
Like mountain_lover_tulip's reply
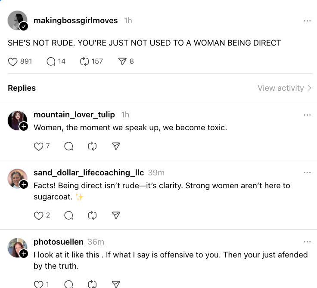pos(39,147)
